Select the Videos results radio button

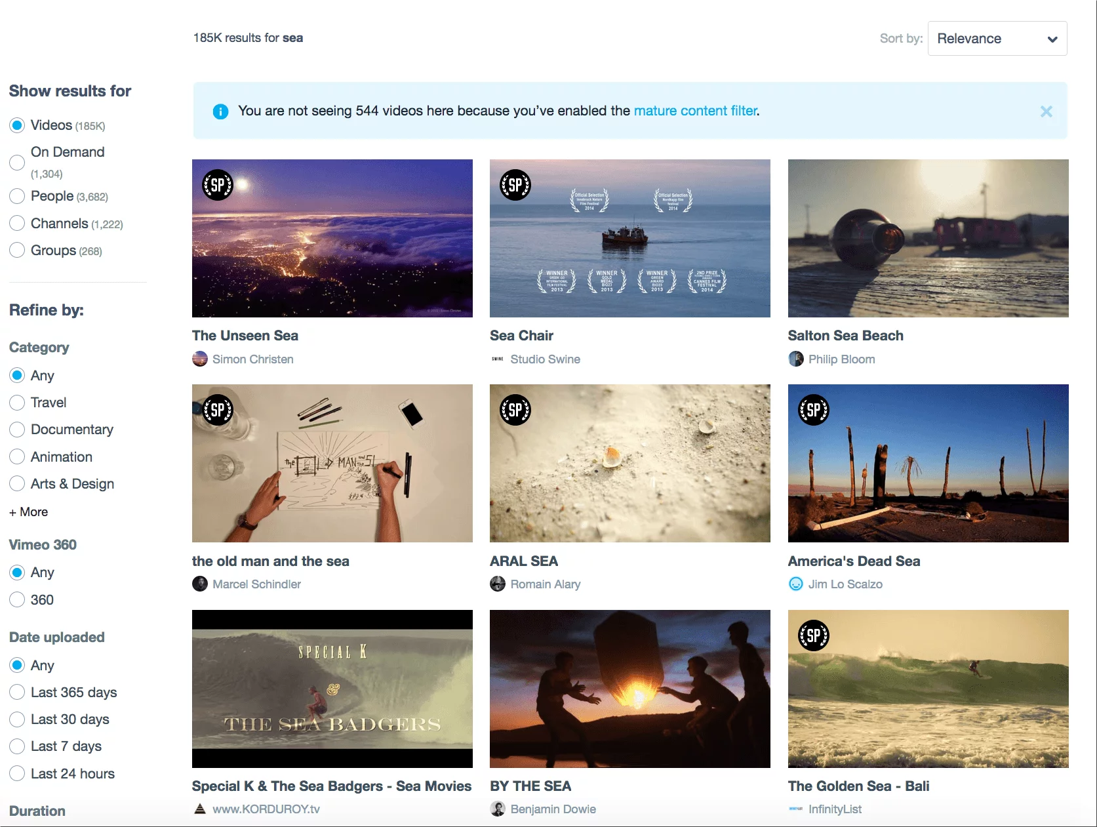(x=17, y=125)
